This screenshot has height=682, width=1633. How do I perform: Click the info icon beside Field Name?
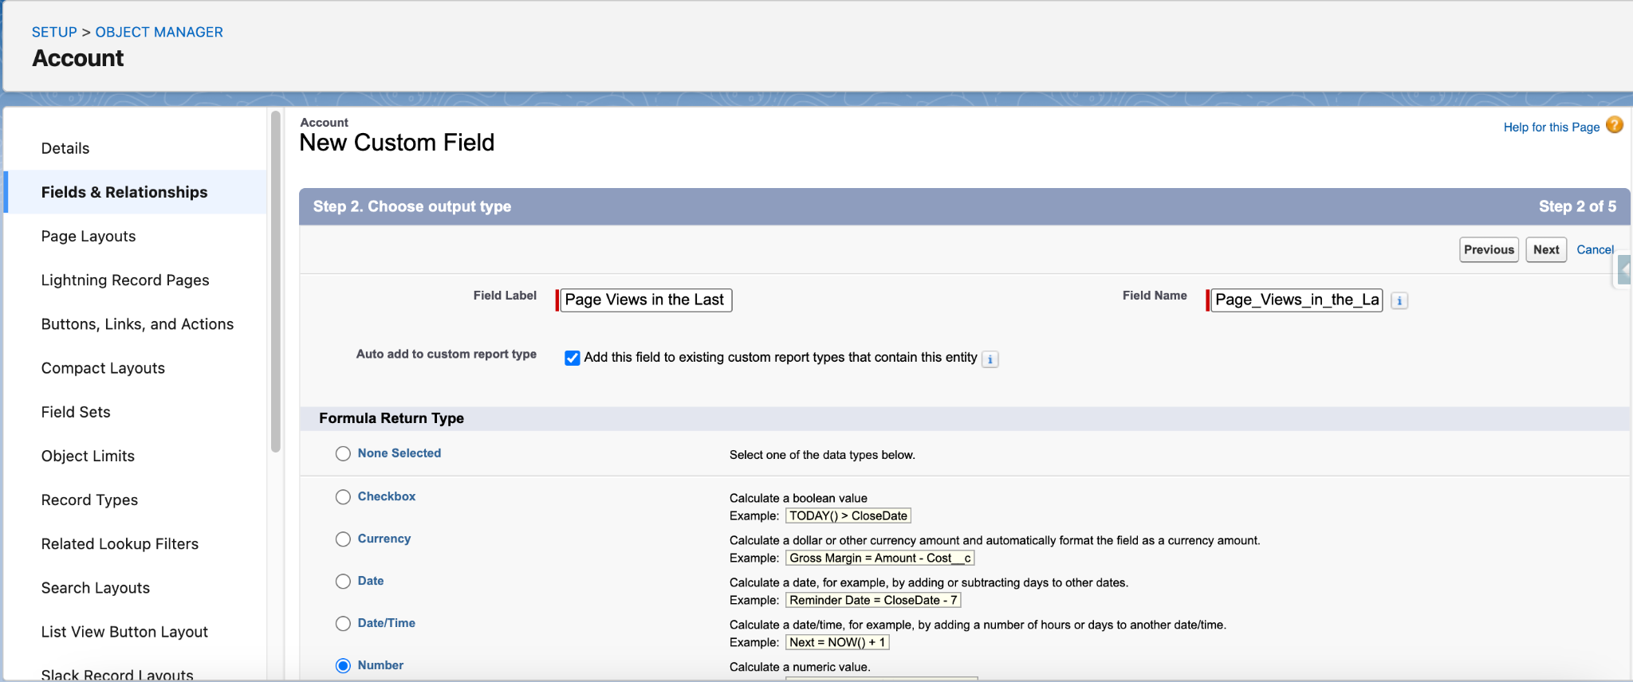coord(1399,300)
